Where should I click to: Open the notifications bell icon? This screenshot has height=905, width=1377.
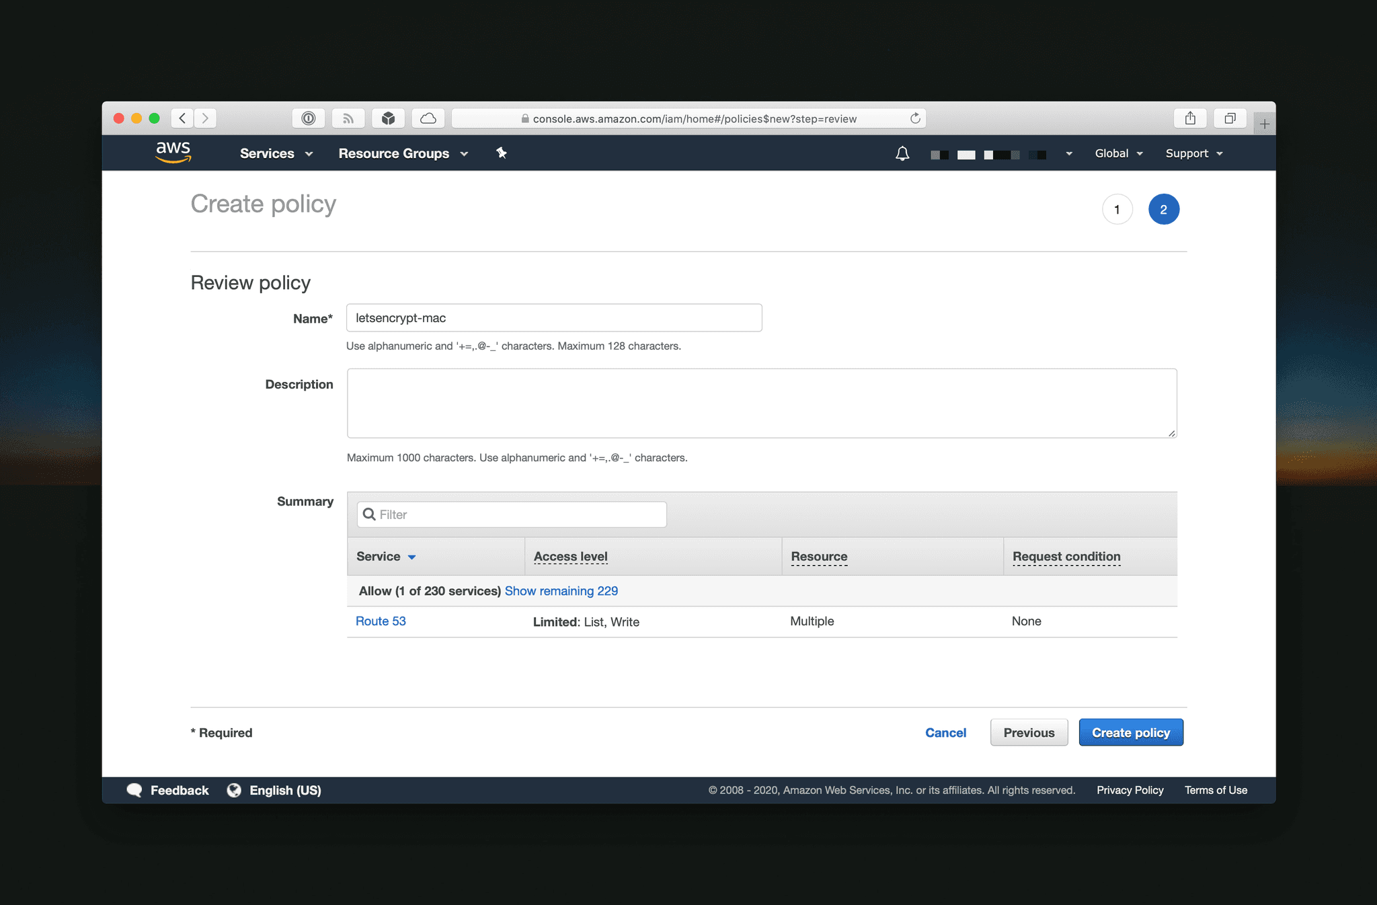click(x=902, y=153)
